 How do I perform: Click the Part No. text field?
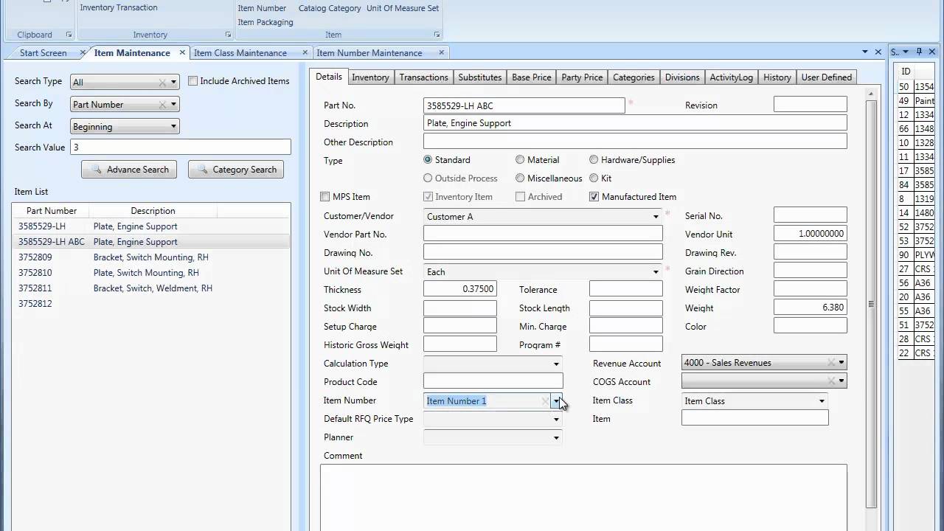(x=524, y=105)
